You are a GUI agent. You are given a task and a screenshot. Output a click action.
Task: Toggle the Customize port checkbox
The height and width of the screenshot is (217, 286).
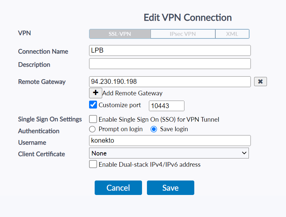pyautogui.click(x=93, y=105)
